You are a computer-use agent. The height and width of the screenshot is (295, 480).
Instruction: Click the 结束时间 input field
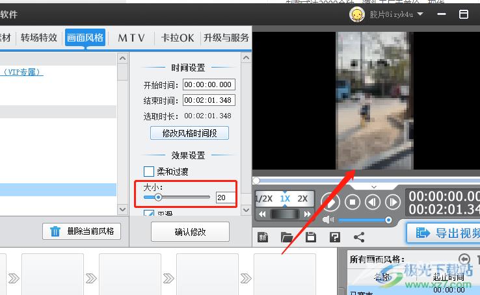[209, 100]
